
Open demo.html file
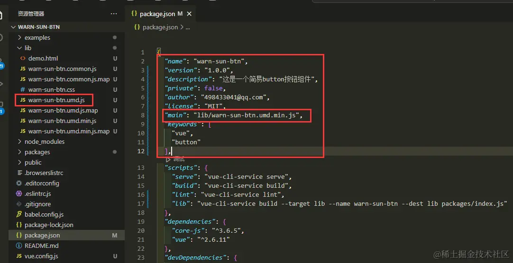43,58
